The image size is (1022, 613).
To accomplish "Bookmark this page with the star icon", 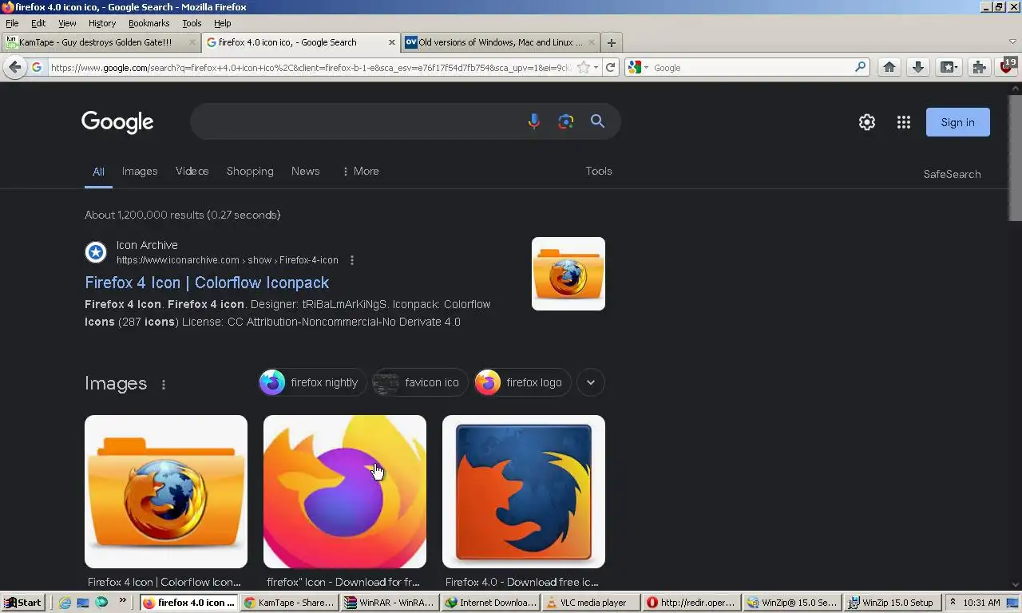I will click(584, 68).
